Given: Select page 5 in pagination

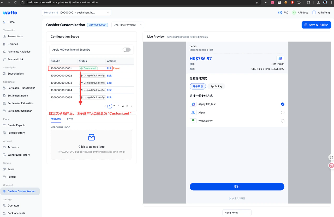Looking at the screenshot, I should coord(127,106).
